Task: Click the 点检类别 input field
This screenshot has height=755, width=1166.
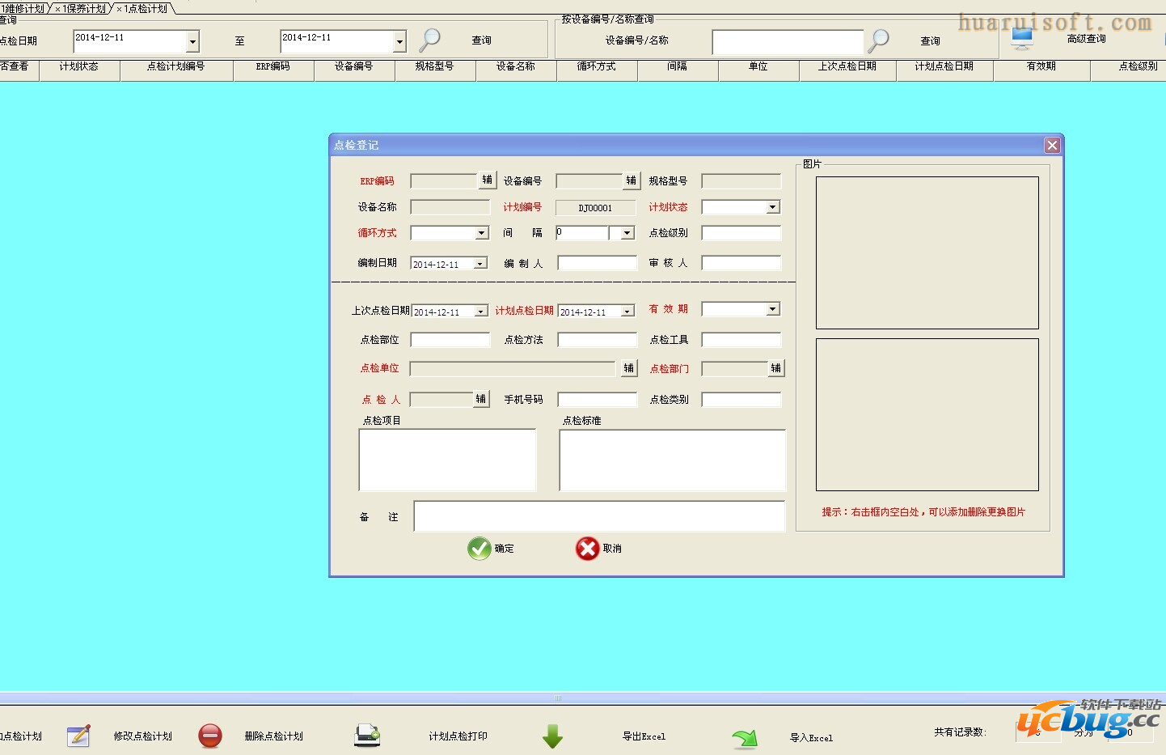Action: coord(741,400)
